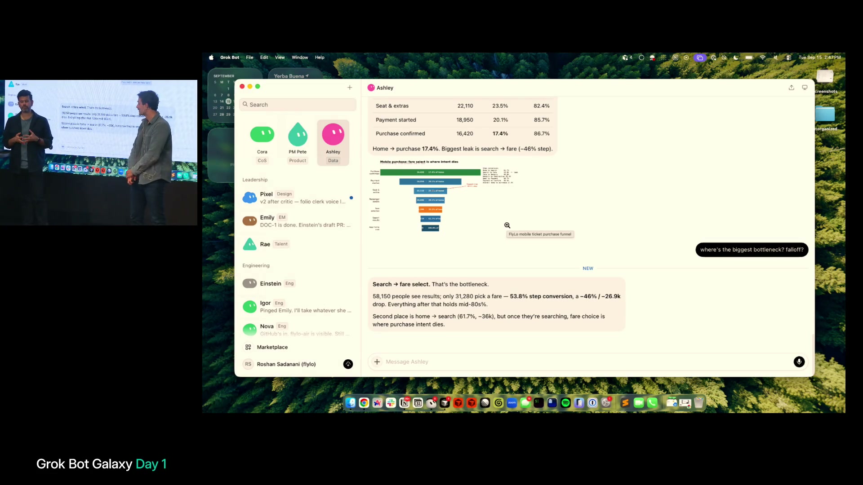Screen dimensions: 863x485
Task: Click the muted volume icon in the menu bar
Action: pos(775,57)
